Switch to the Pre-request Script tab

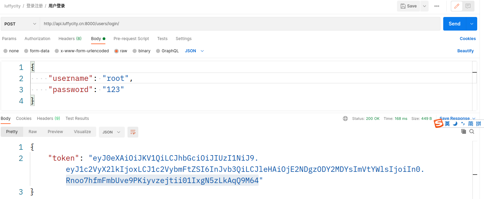131,39
